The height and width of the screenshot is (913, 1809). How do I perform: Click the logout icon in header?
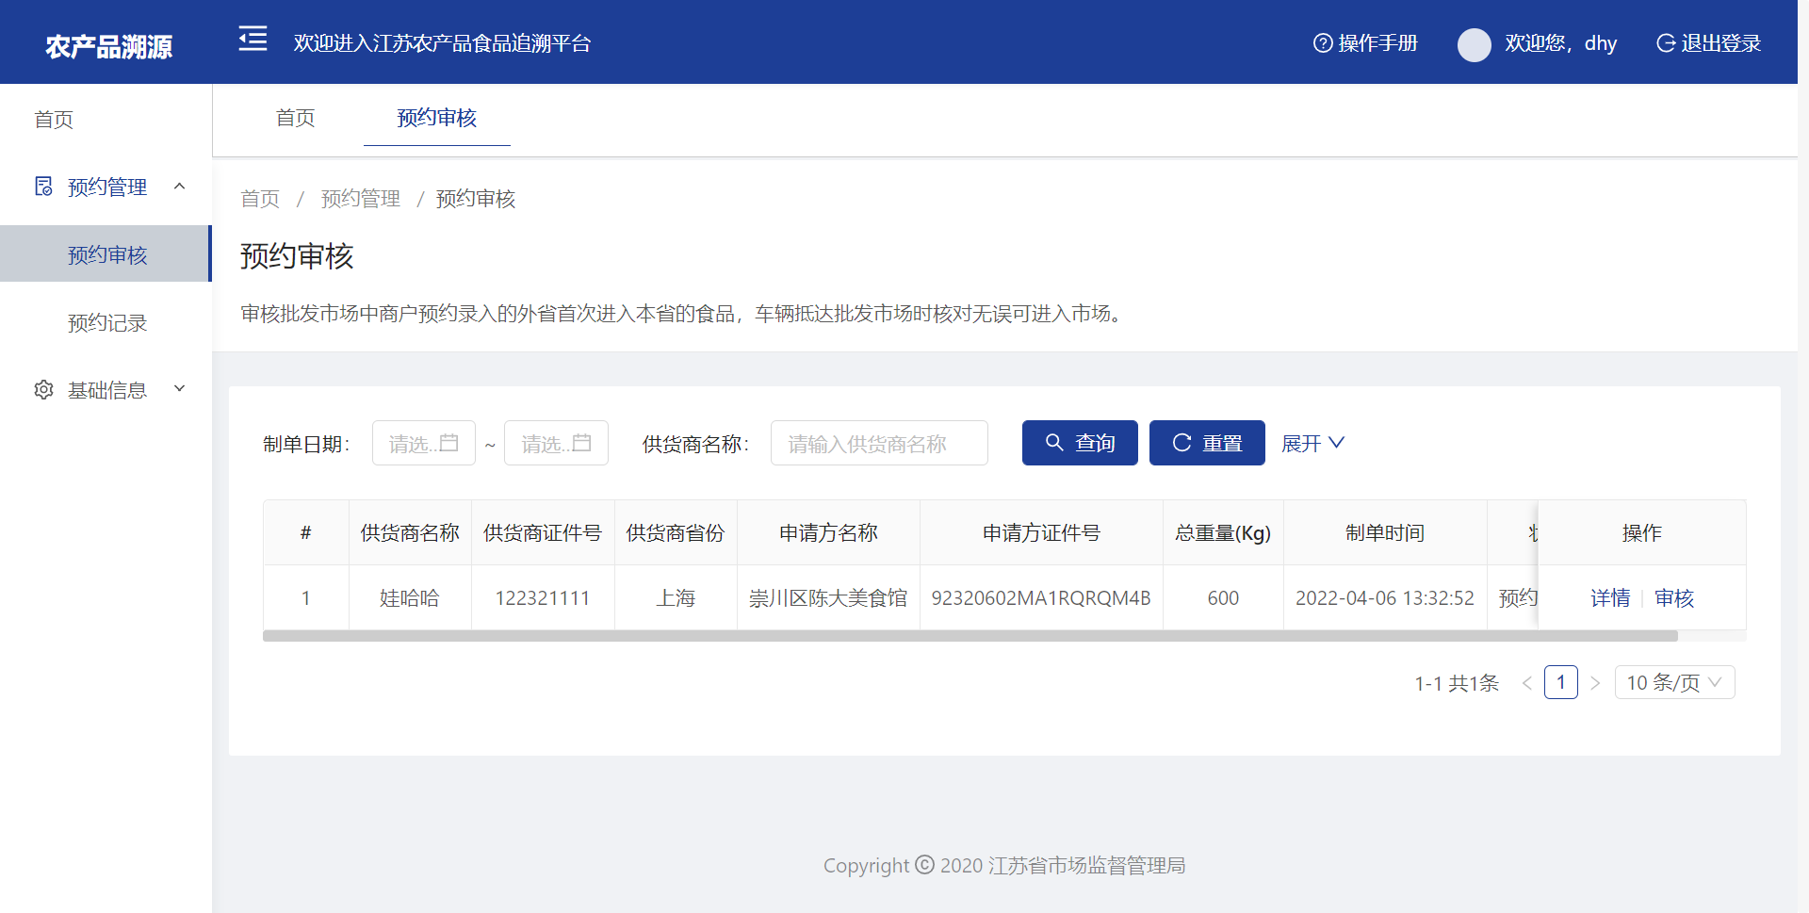(x=1665, y=43)
